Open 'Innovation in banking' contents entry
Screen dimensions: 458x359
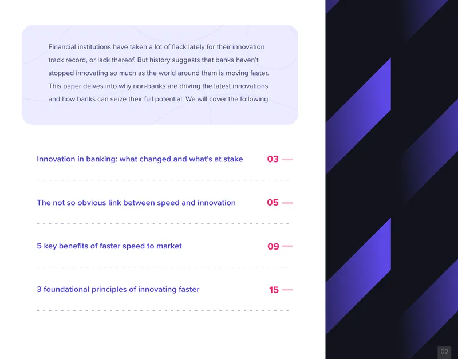click(140, 159)
